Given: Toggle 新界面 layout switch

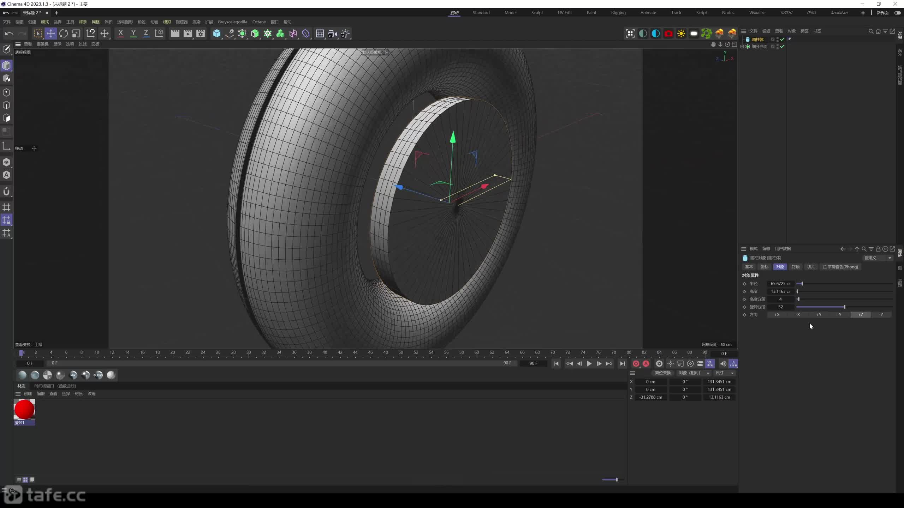Looking at the screenshot, I should (x=897, y=13).
